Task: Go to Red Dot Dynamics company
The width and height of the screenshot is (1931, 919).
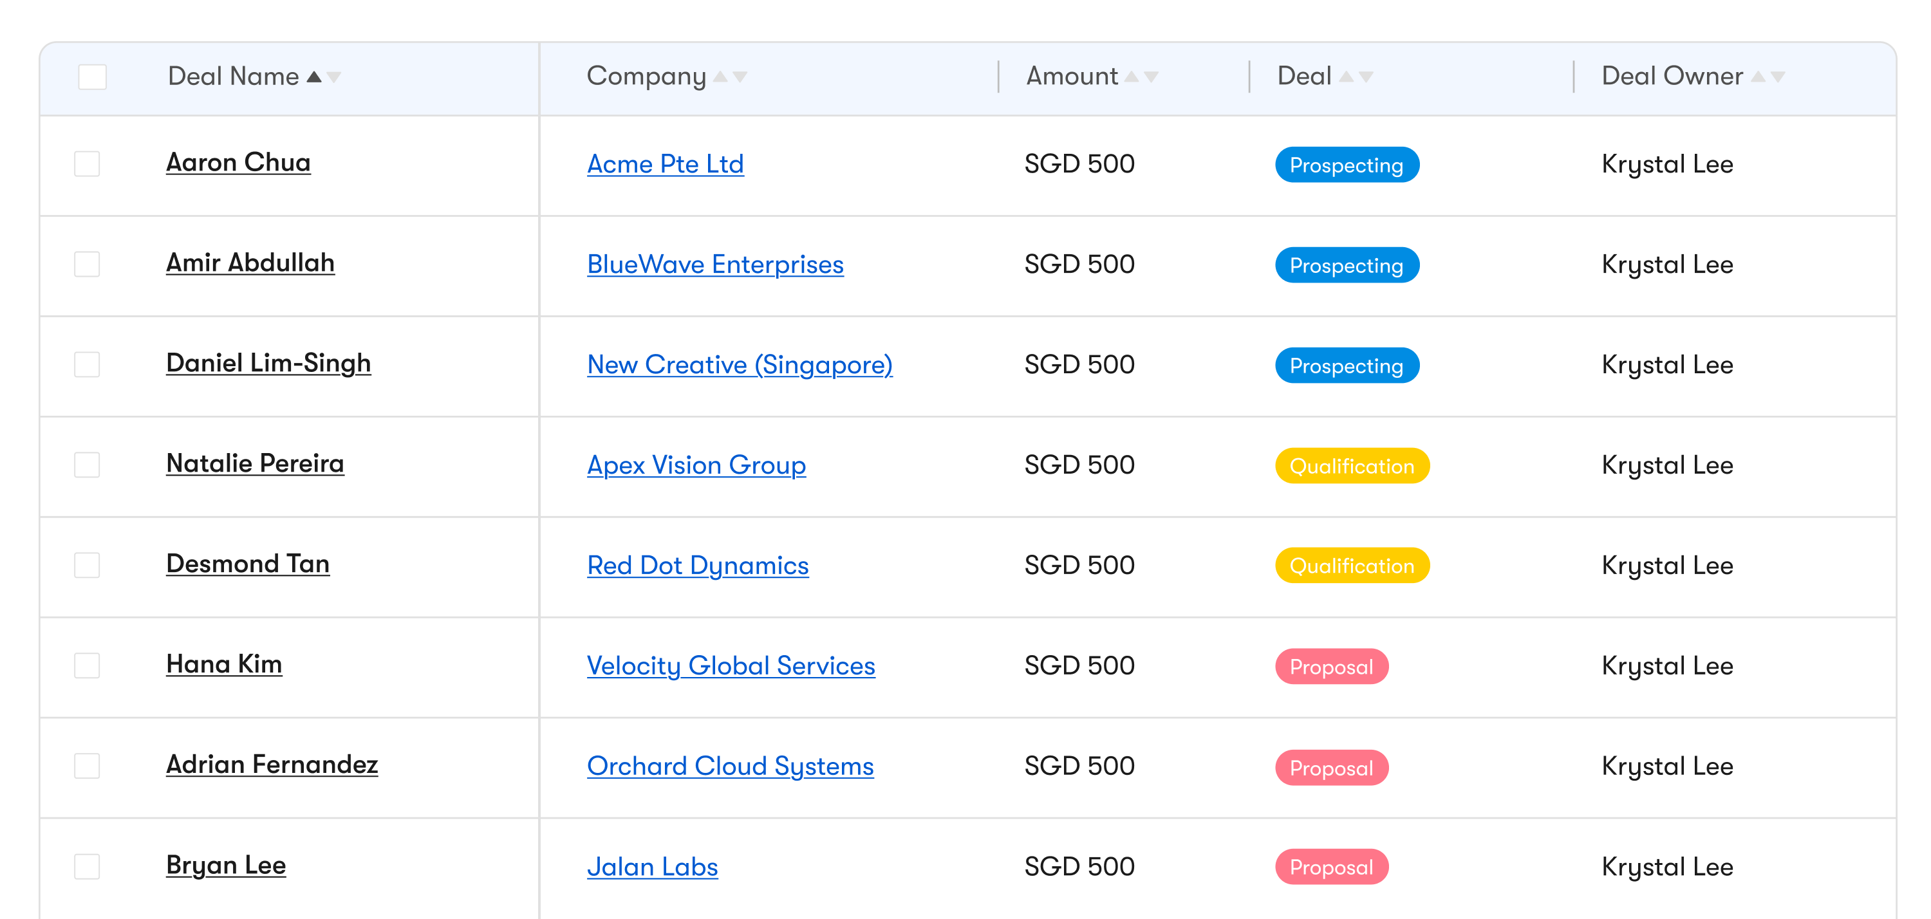Action: pos(698,566)
